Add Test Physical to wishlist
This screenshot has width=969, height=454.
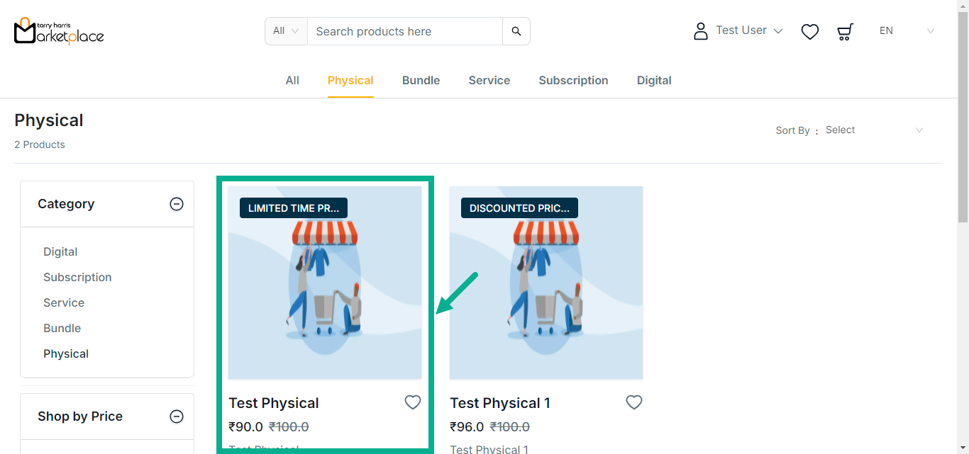(x=413, y=402)
